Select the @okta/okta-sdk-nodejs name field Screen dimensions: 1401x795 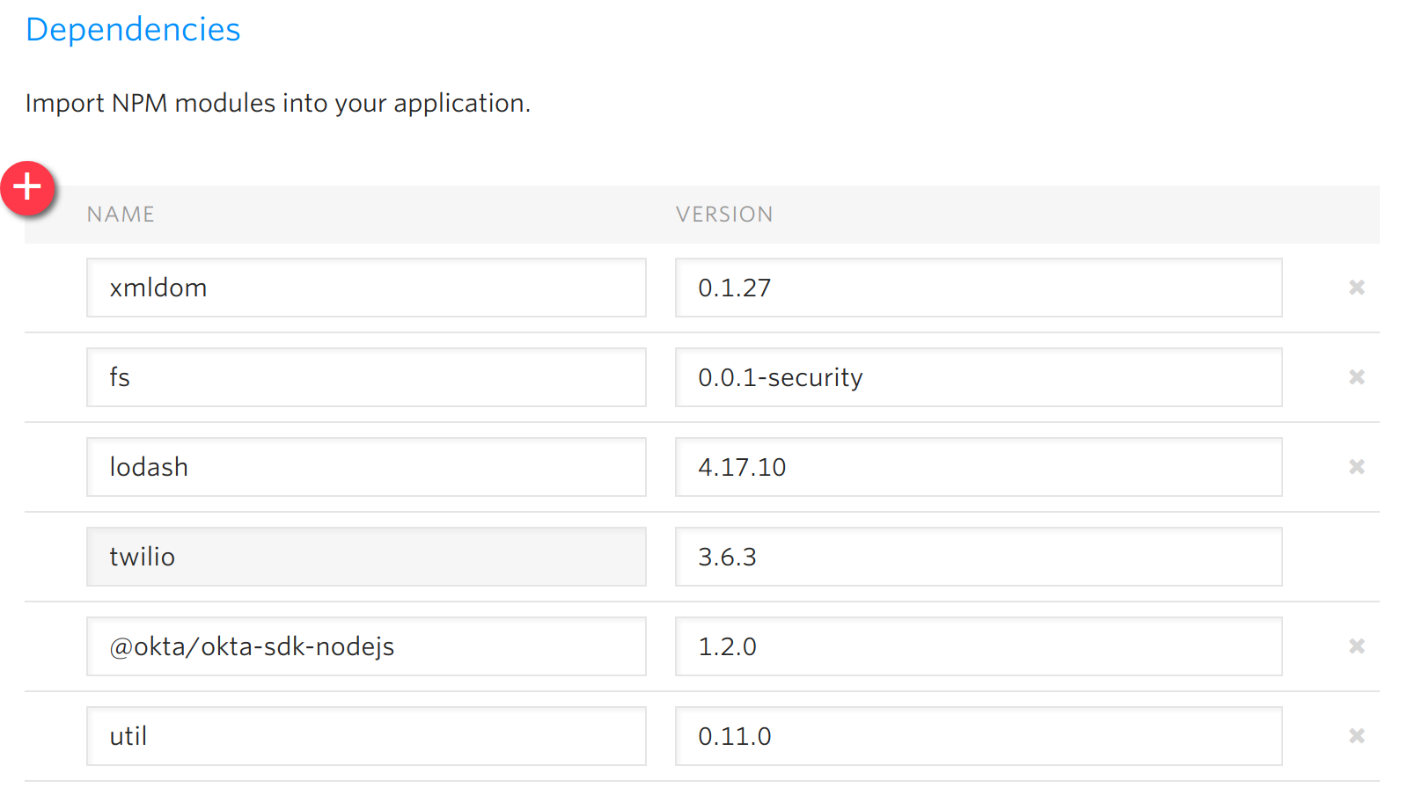pos(366,646)
